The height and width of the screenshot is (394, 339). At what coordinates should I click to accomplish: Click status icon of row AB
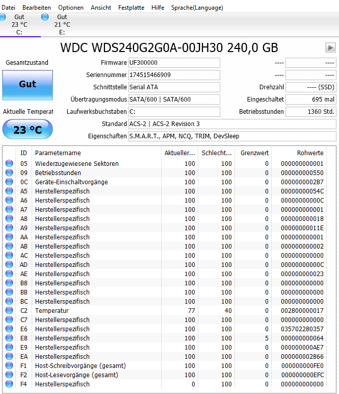pos(9,246)
